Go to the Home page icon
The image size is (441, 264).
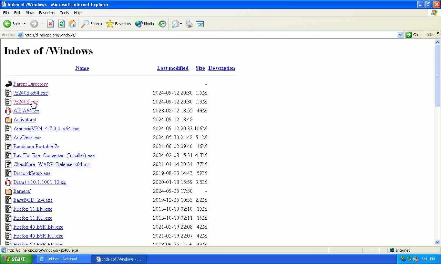click(x=72, y=24)
